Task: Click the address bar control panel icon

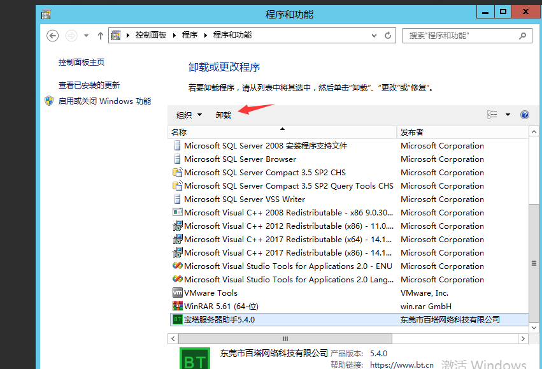Action: [116, 35]
